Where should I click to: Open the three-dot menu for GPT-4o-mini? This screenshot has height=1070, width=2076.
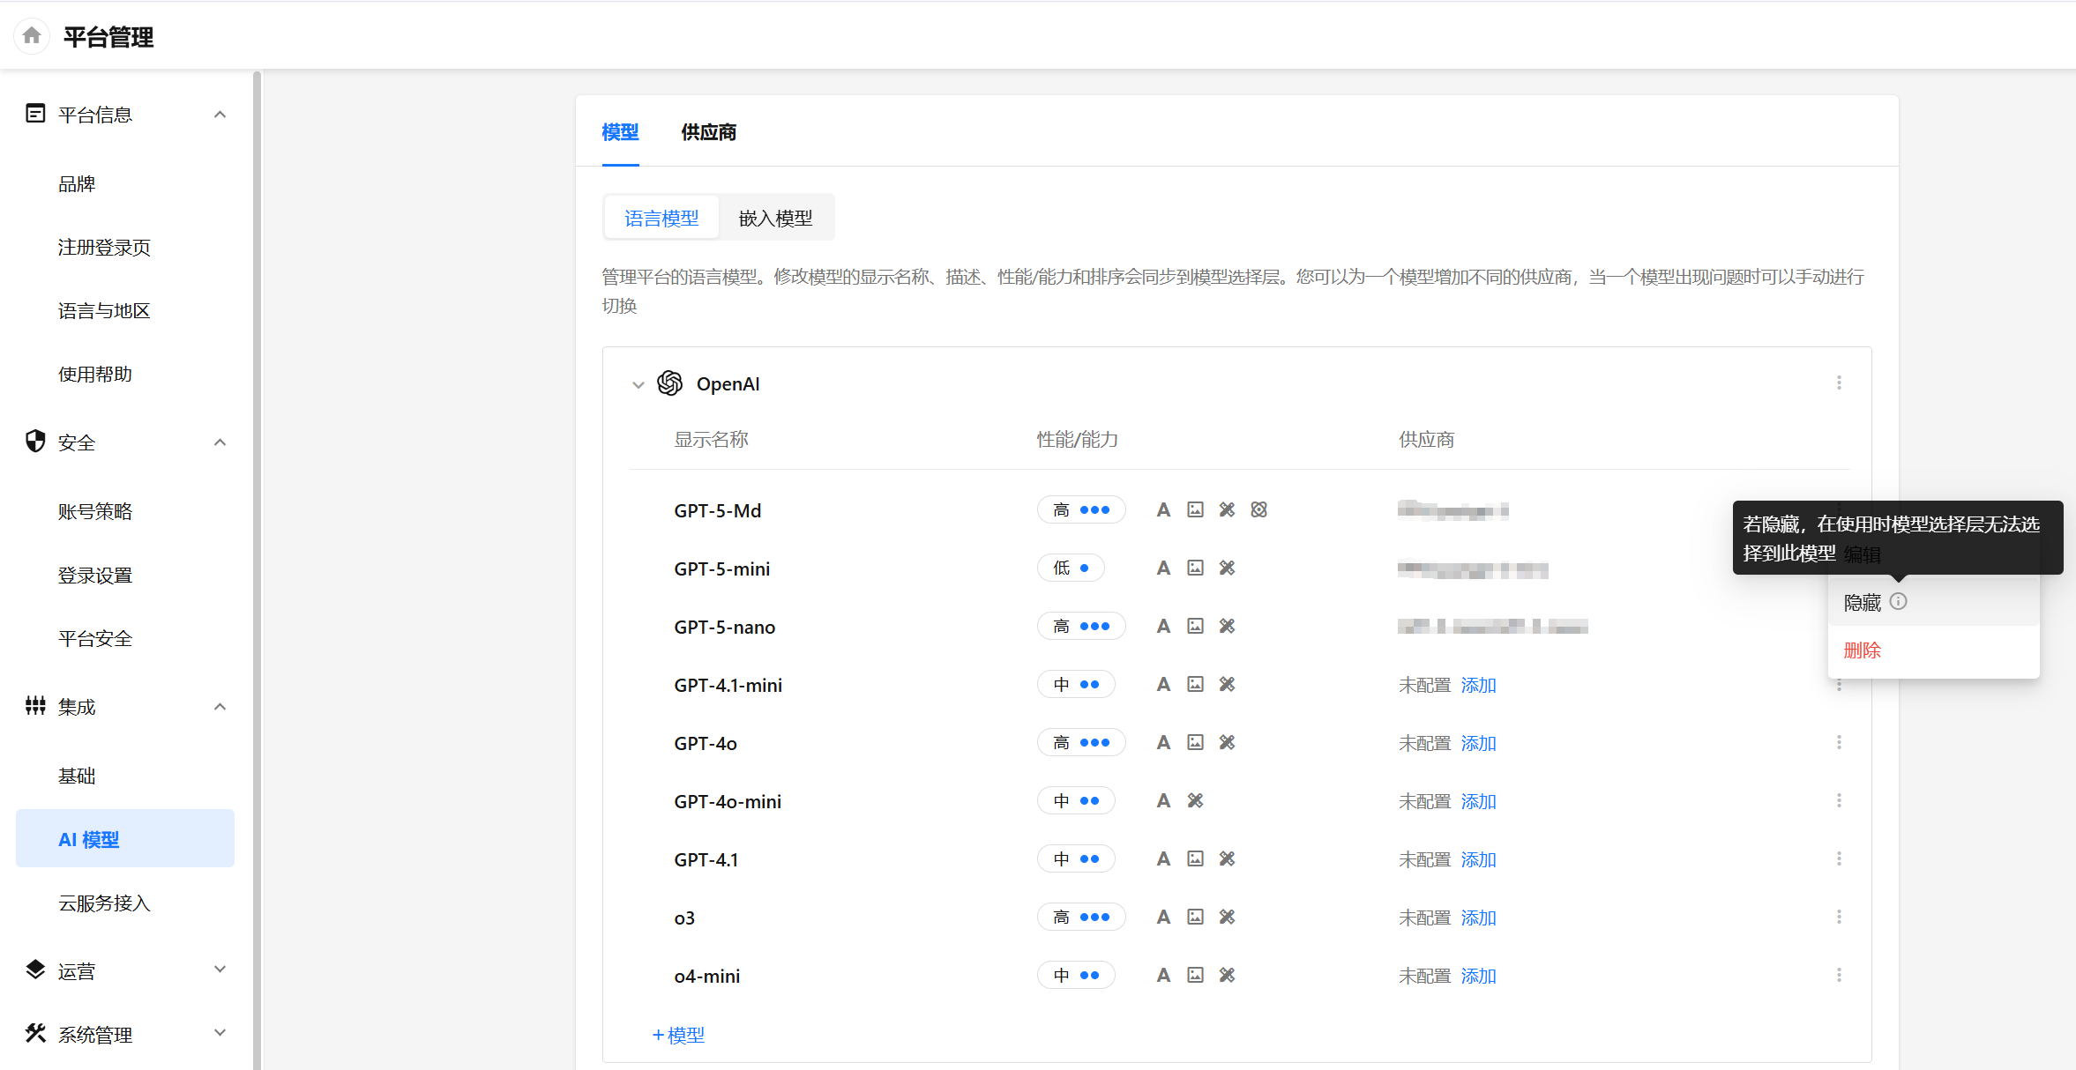pyautogui.click(x=1839, y=800)
